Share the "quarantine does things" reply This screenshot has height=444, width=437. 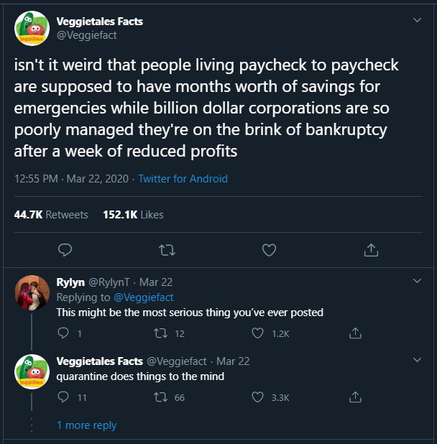tap(354, 397)
